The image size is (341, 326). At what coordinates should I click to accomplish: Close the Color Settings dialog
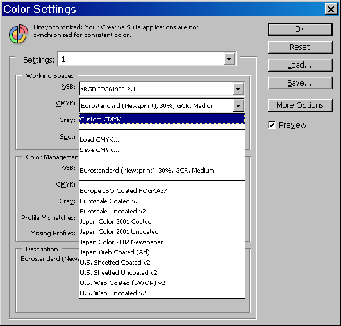[x=331, y=9]
